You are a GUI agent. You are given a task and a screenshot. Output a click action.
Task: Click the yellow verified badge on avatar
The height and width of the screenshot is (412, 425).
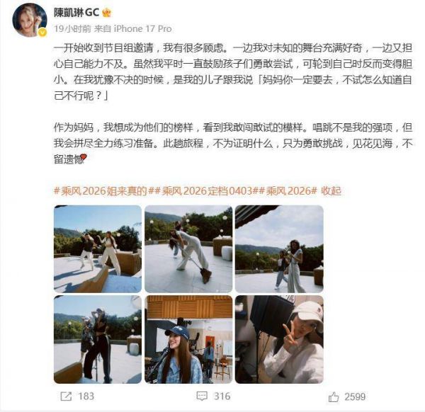[42, 33]
